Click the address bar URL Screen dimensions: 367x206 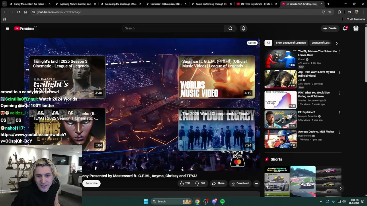(59, 12)
